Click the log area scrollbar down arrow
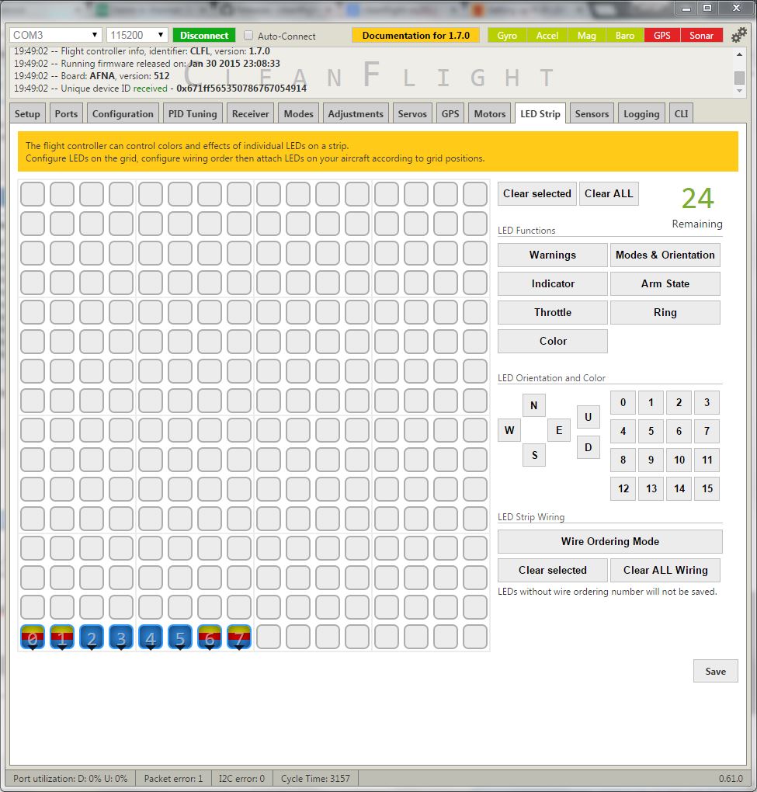The height and width of the screenshot is (792, 757). 739,91
